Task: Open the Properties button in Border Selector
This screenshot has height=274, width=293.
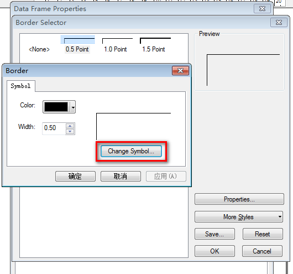Action: point(239,199)
